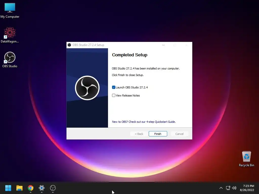Open the My Computer desktop icon

coord(10,10)
